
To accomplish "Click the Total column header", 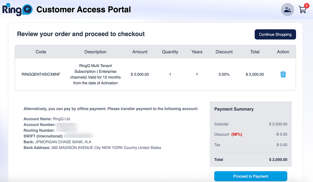I will point(255,52).
